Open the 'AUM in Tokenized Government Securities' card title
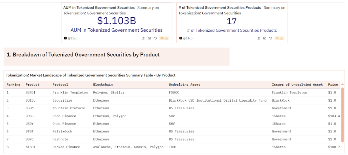The height and width of the screenshot is (155, 348). 99,8
